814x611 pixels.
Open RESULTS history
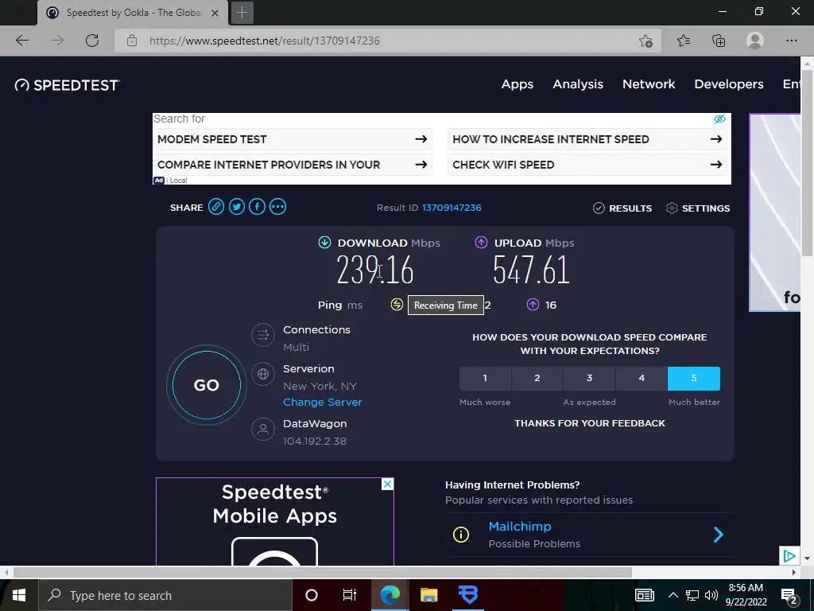[622, 208]
